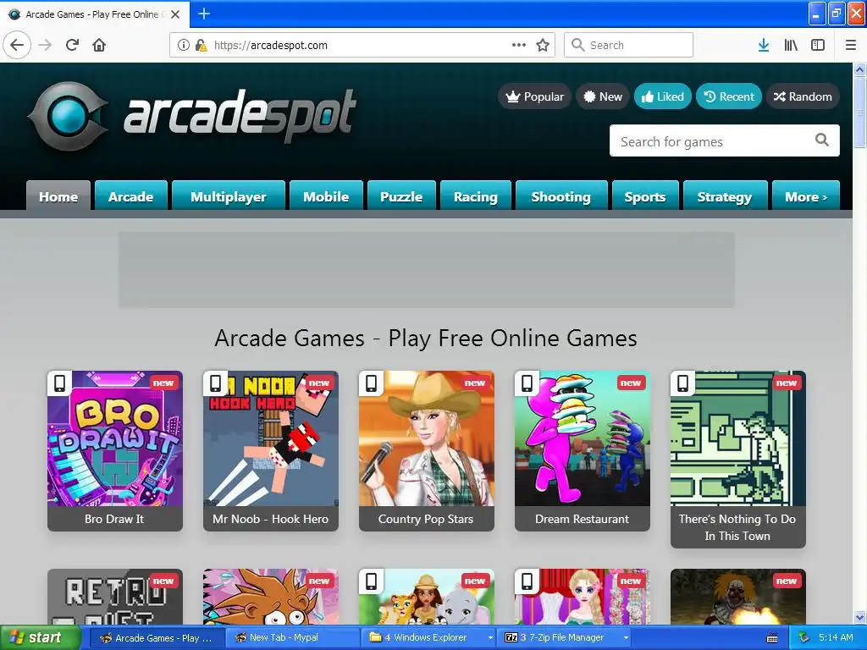This screenshot has width=867, height=650.
Task: Open browser home page icon
Action: click(x=99, y=46)
